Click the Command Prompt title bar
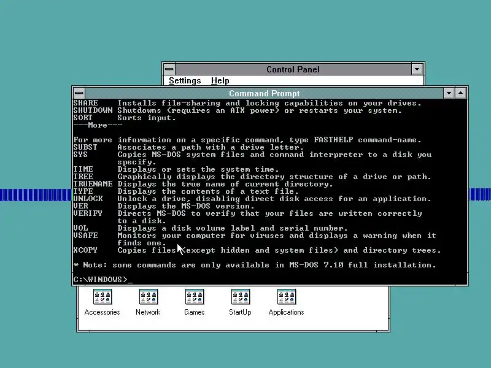The image size is (491, 368). point(264,93)
